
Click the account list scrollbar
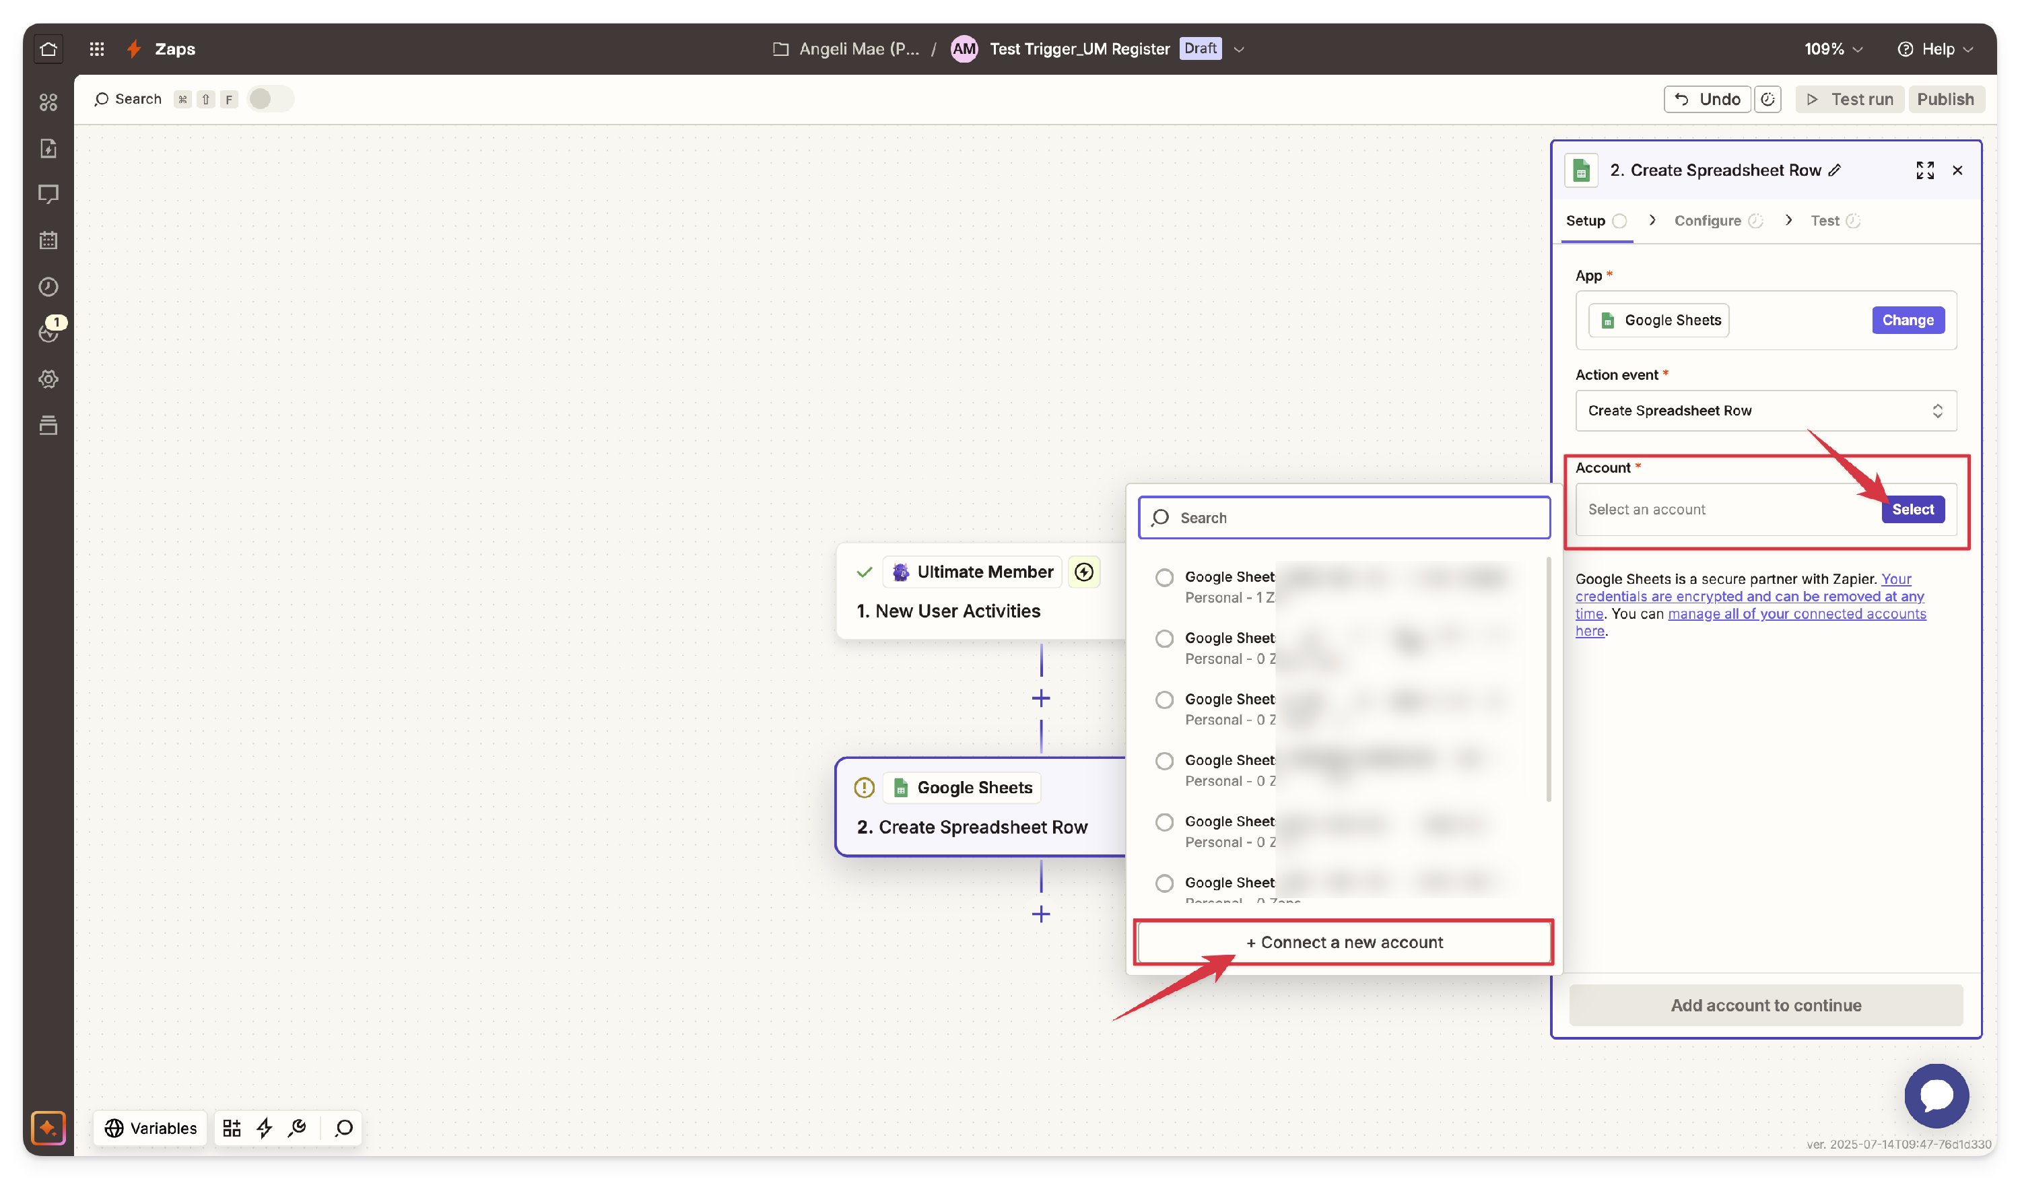click(x=1548, y=679)
